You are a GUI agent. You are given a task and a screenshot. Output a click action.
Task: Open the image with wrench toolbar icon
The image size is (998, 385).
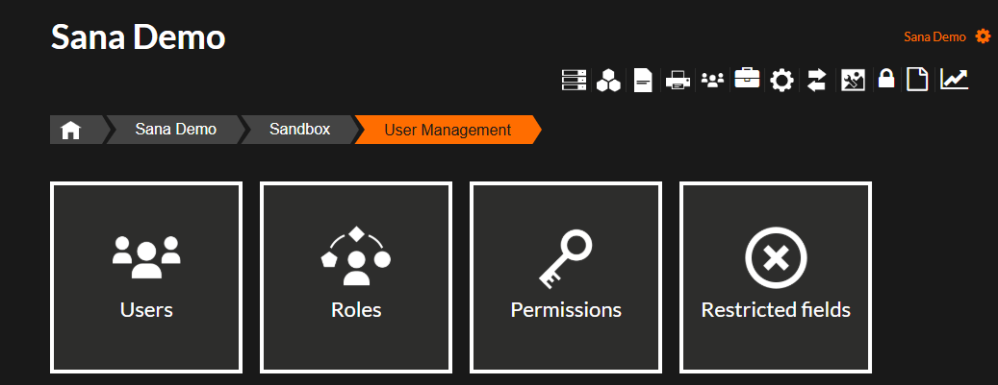853,80
